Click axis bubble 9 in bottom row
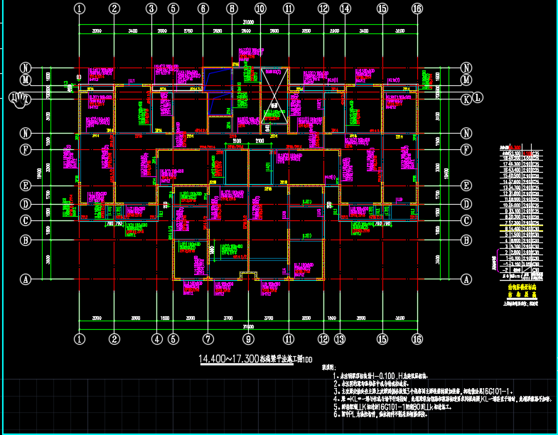The height and width of the screenshot is (435, 558). pyautogui.click(x=248, y=339)
